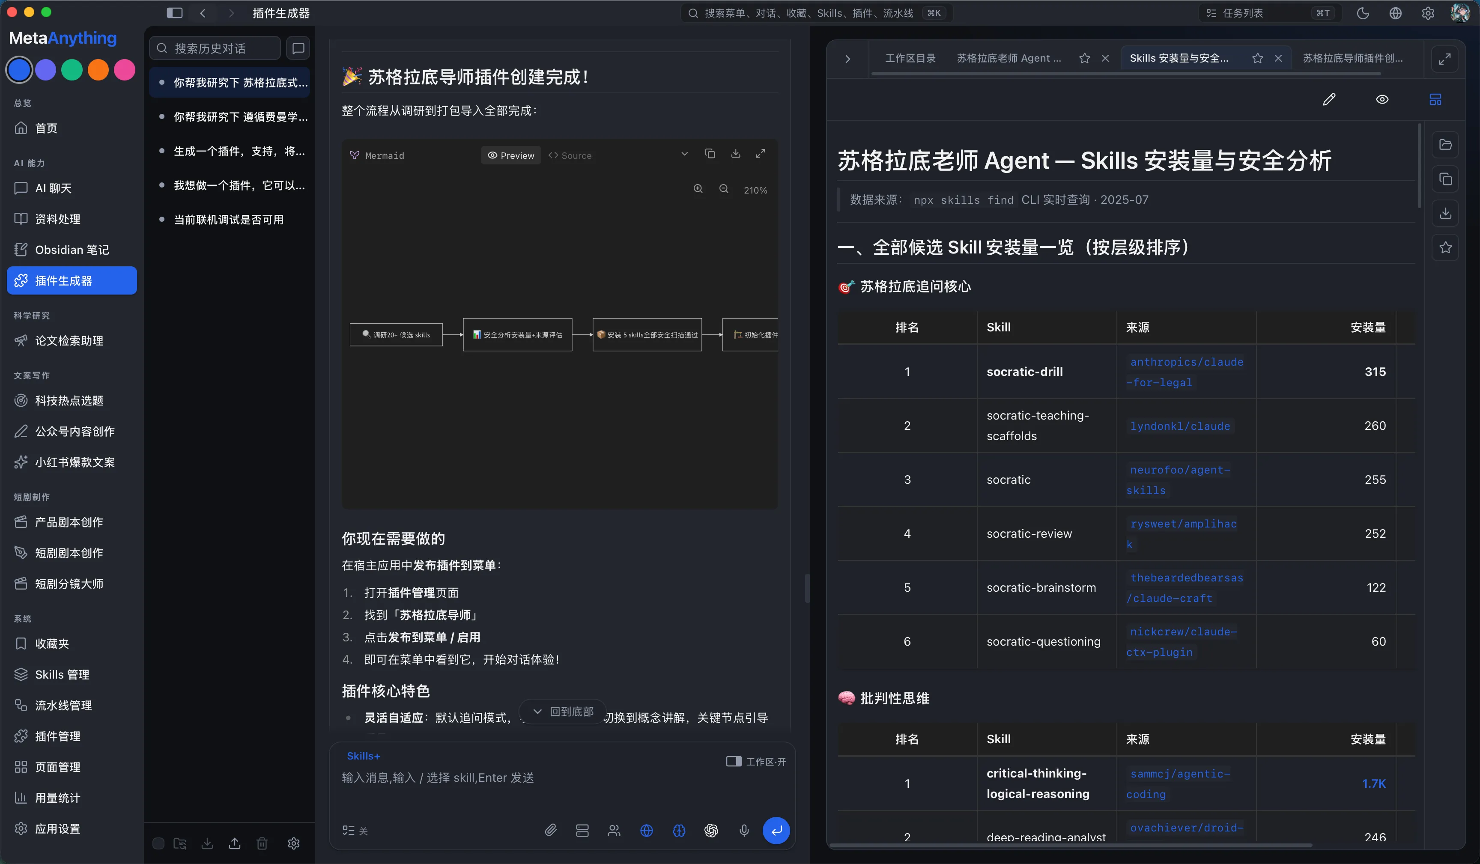Open the anthropics/claude-for-legal source link
This screenshot has width=1480, height=864.
pos(1185,372)
